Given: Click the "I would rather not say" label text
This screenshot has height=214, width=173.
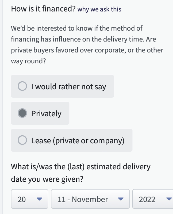Looking at the screenshot, I should coord(68,86).
